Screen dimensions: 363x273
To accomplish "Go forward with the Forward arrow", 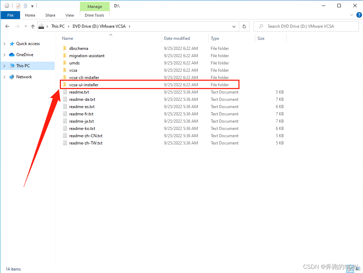I will coord(18,26).
